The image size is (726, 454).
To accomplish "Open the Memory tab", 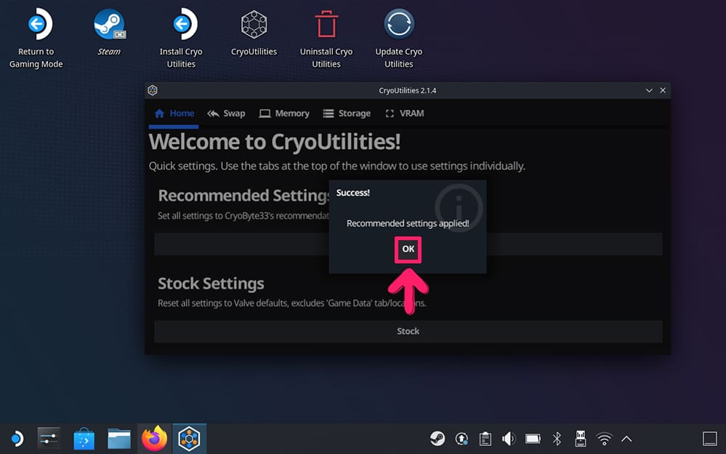I will [284, 113].
